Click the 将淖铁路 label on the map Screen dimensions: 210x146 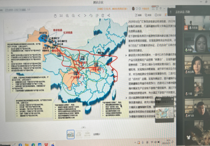(x=58, y=30)
